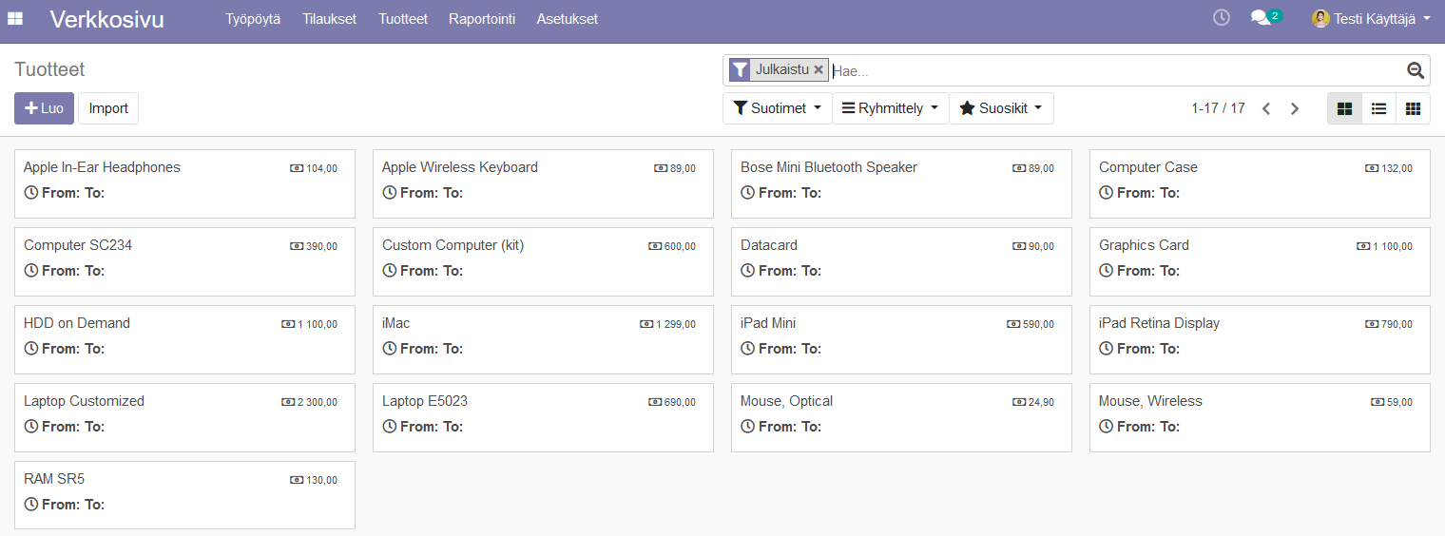Focus the Hae search input field

pyautogui.click(x=1117, y=70)
